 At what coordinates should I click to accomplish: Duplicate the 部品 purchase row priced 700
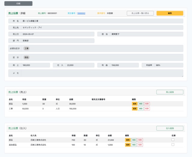134,140
